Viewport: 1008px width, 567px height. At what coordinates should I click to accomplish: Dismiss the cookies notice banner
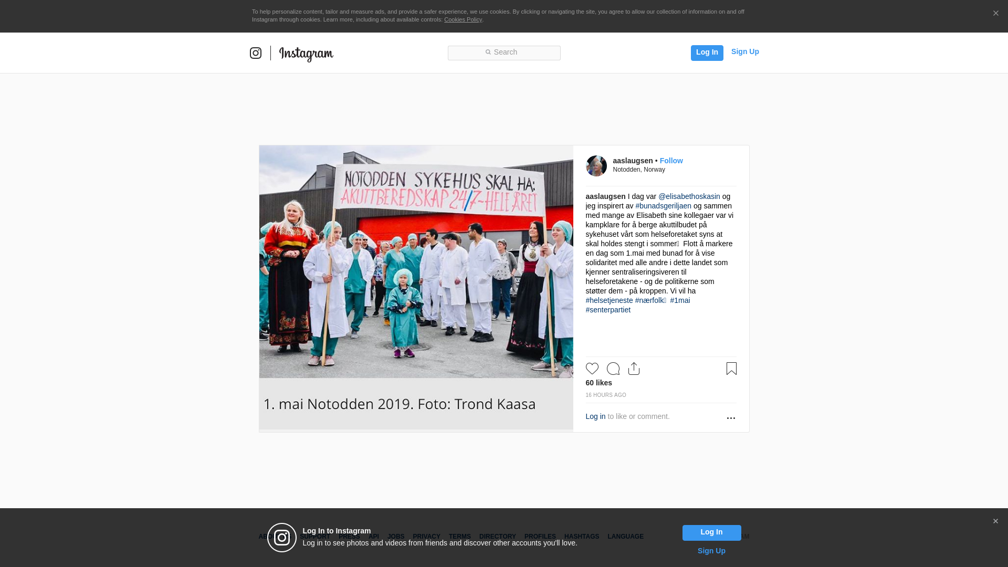click(995, 14)
